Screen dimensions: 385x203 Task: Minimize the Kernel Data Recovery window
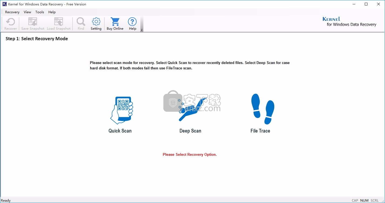[x=354, y=4]
